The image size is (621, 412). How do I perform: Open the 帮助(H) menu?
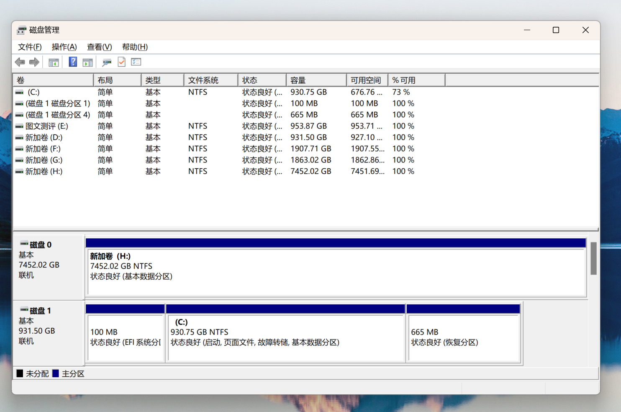(135, 47)
